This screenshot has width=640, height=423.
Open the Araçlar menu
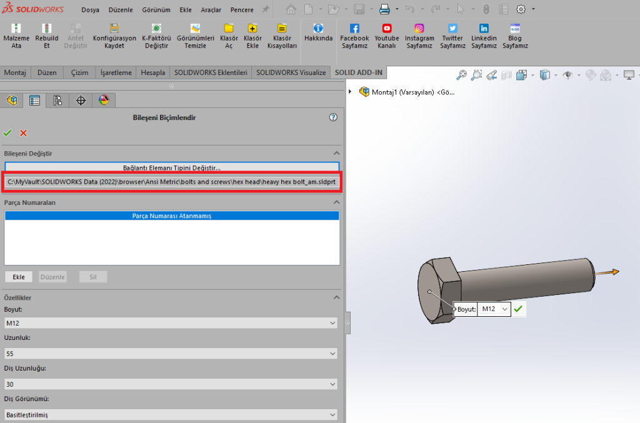click(211, 10)
